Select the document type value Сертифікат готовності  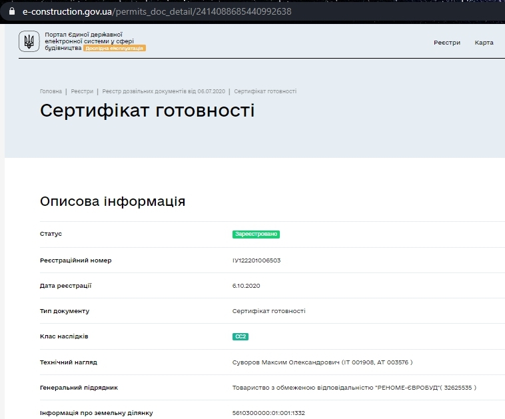[268, 311]
